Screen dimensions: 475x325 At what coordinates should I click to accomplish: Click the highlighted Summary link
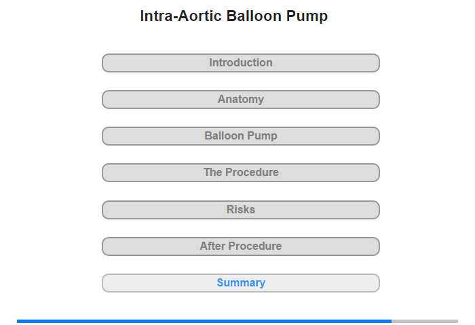point(240,283)
